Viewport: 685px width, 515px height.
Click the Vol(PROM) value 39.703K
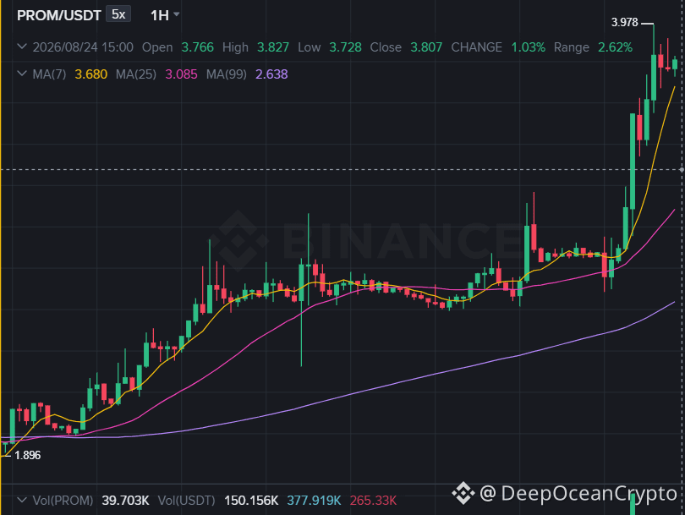click(125, 500)
